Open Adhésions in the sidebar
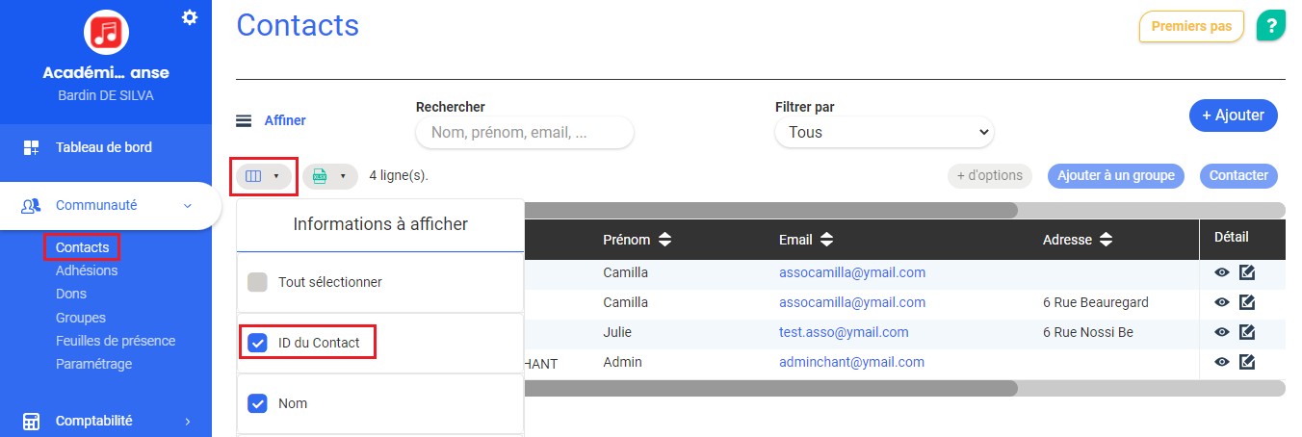 click(87, 270)
